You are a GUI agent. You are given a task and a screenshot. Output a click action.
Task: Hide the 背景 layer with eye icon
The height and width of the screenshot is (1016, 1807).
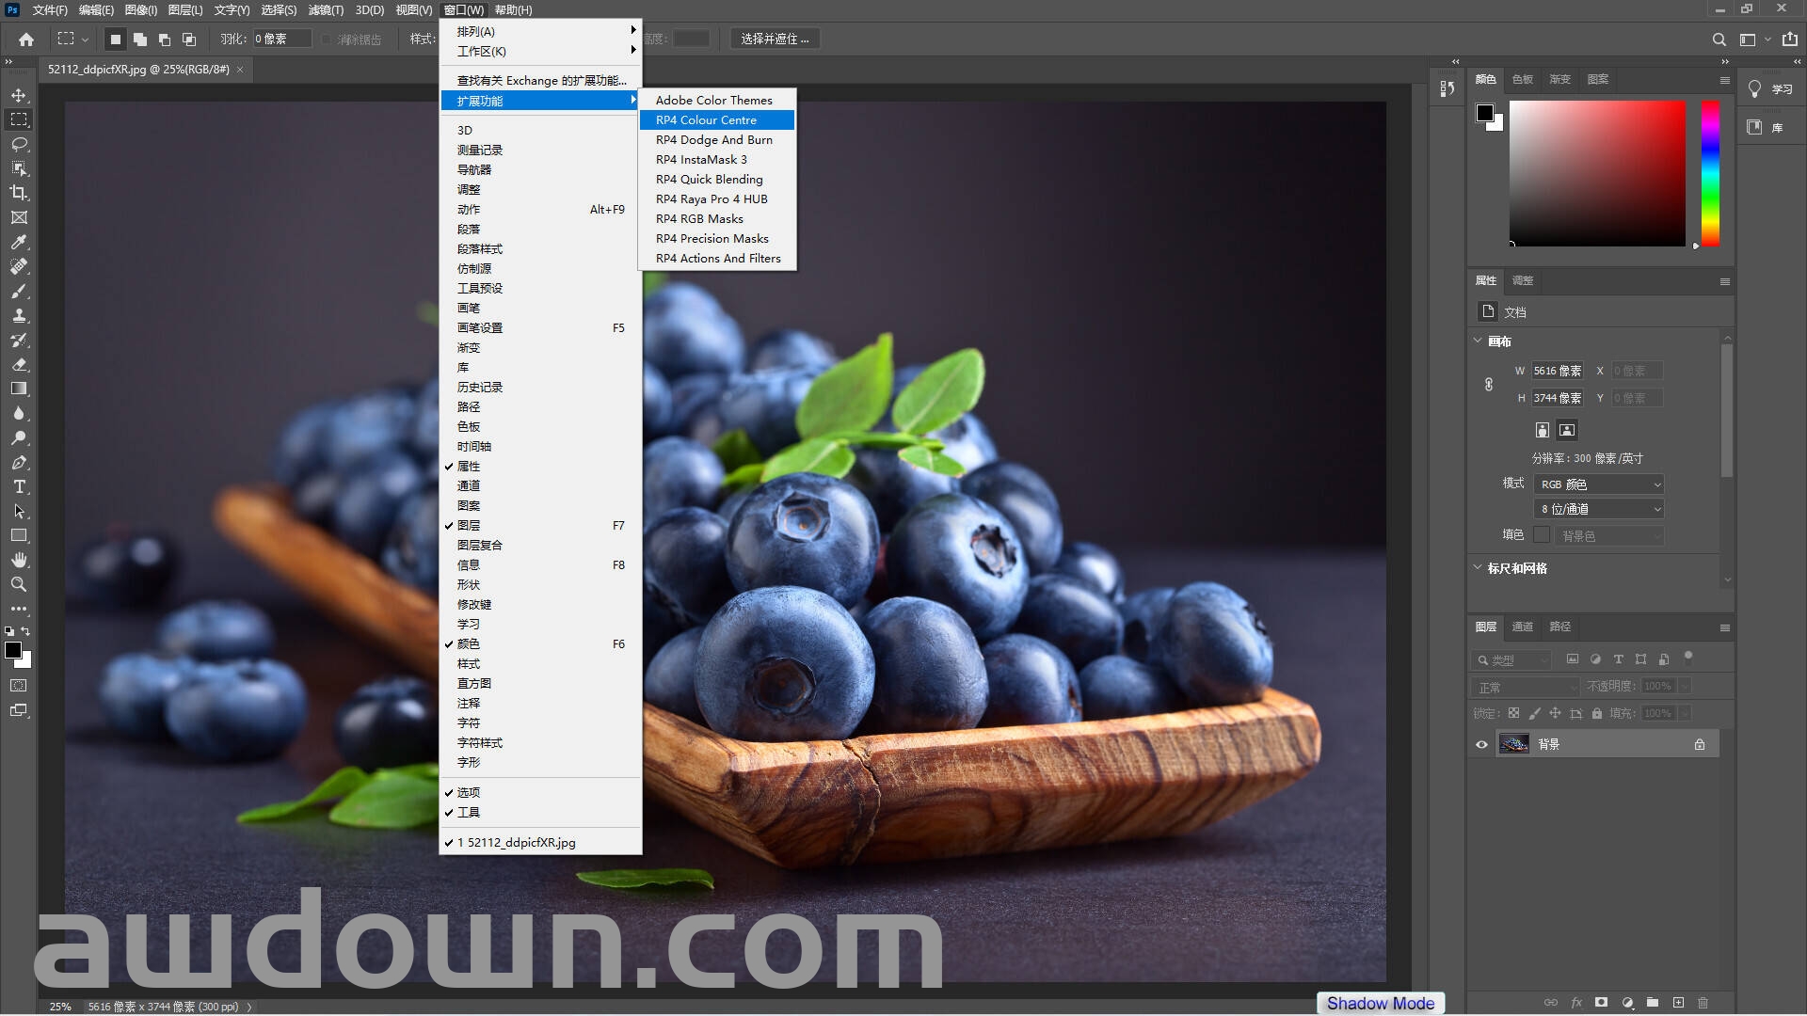[x=1481, y=744]
